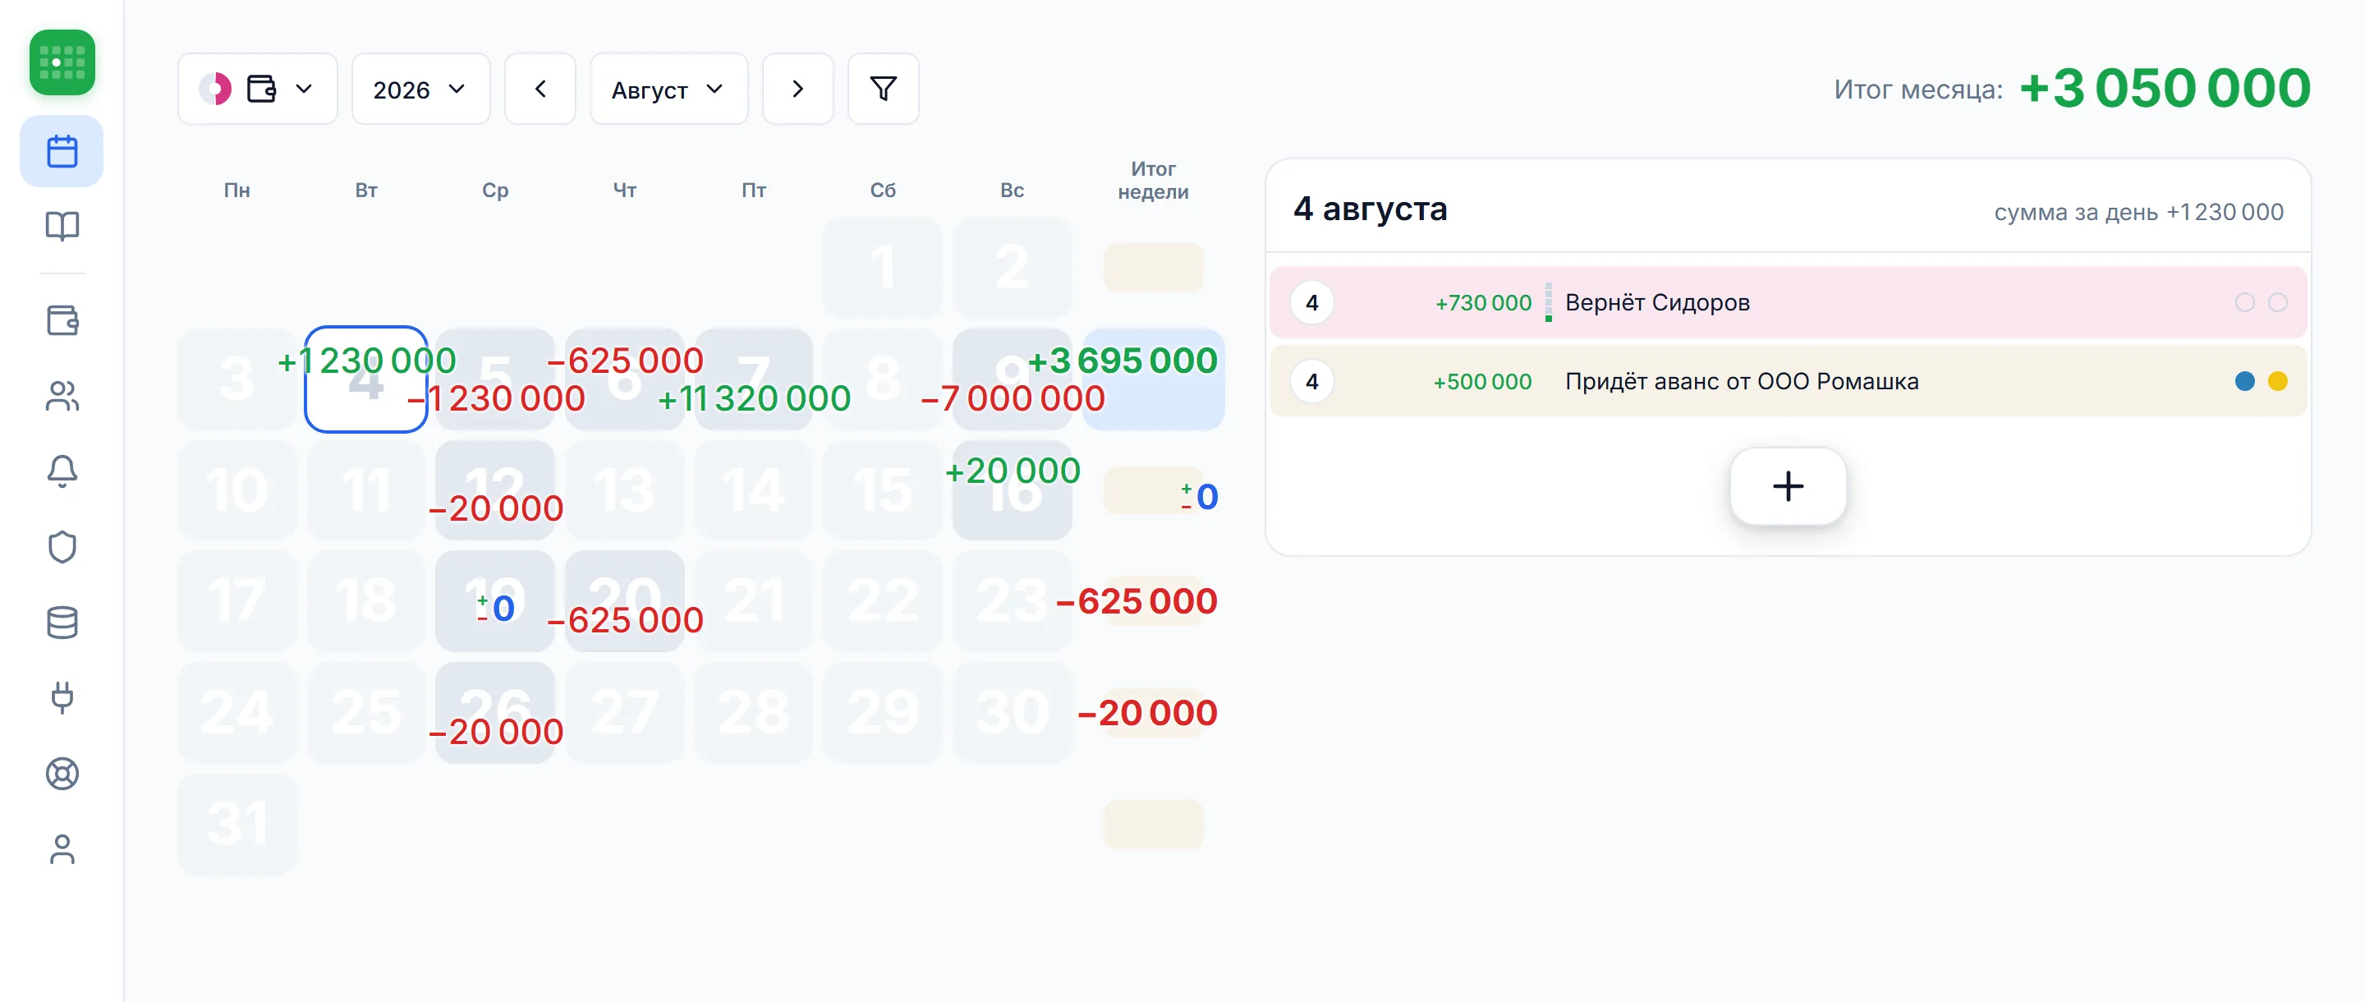2365x1002 pixels.
Task: Select calendar day 18
Action: coord(365,601)
